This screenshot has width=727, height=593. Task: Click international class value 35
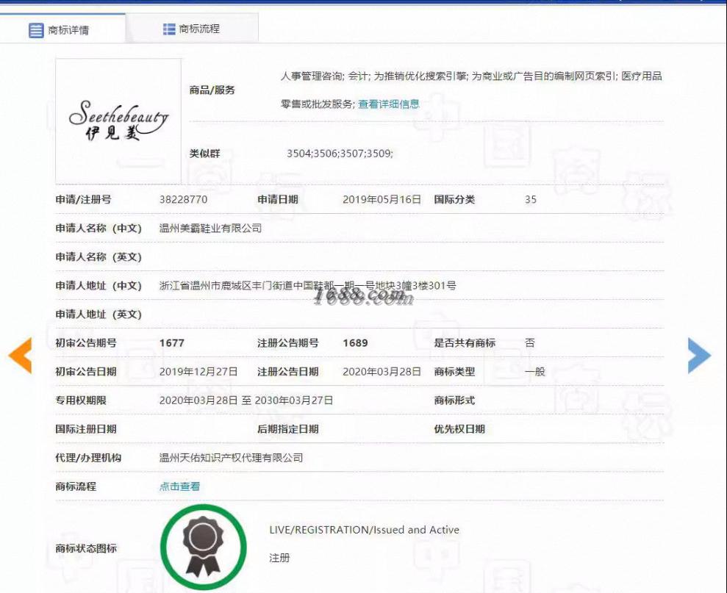(531, 199)
